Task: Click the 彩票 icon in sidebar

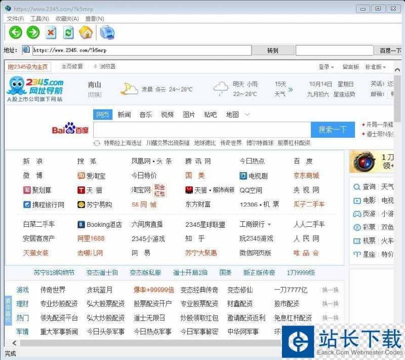Action: click(x=357, y=227)
